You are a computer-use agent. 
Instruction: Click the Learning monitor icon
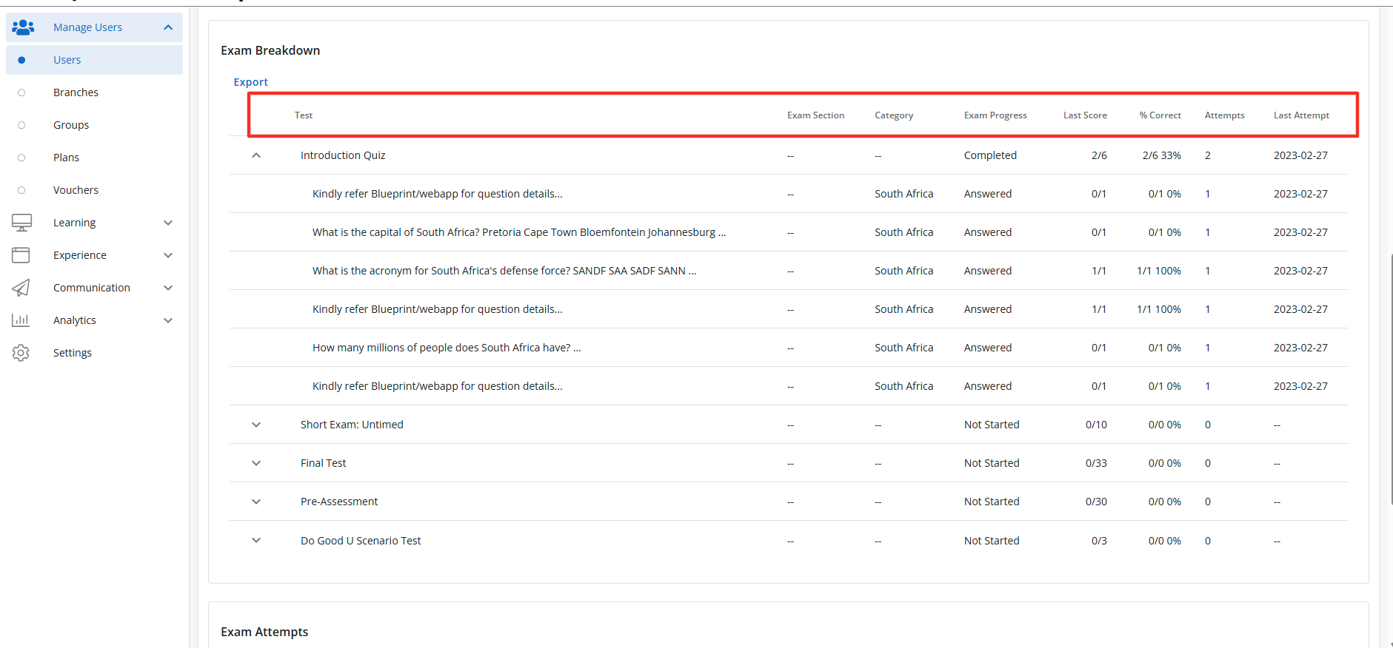(x=21, y=223)
